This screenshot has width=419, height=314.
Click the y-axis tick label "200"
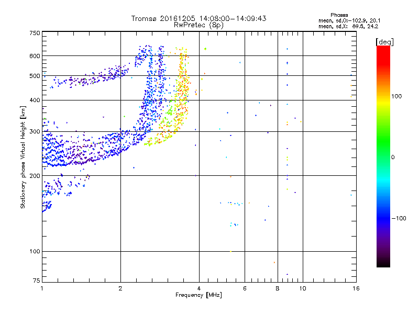click(35, 176)
